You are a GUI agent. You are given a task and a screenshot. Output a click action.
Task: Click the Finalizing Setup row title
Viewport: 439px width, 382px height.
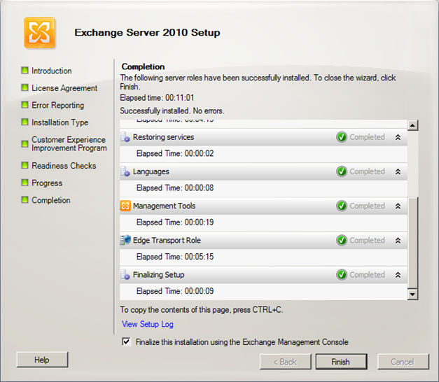159,275
